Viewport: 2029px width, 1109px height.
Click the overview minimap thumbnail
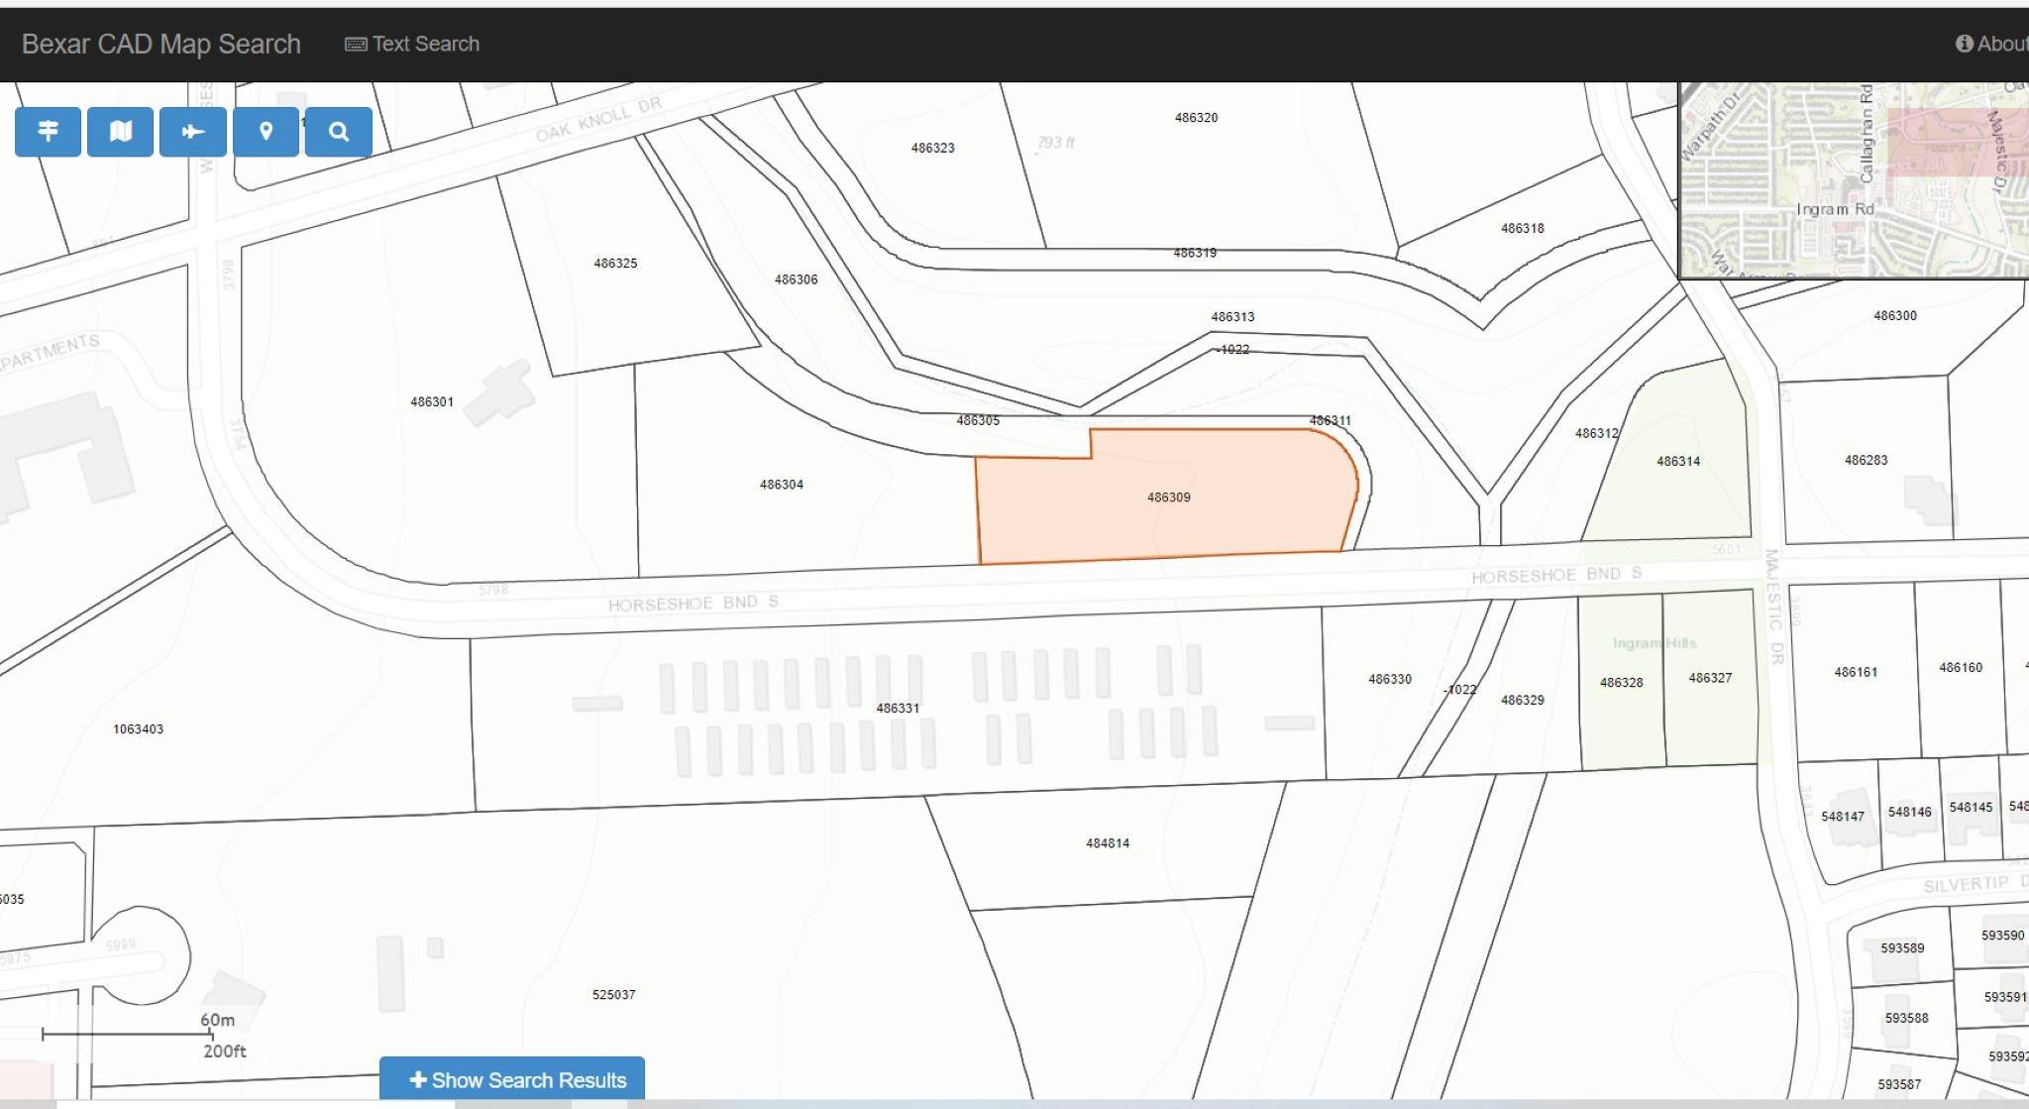click(1853, 178)
